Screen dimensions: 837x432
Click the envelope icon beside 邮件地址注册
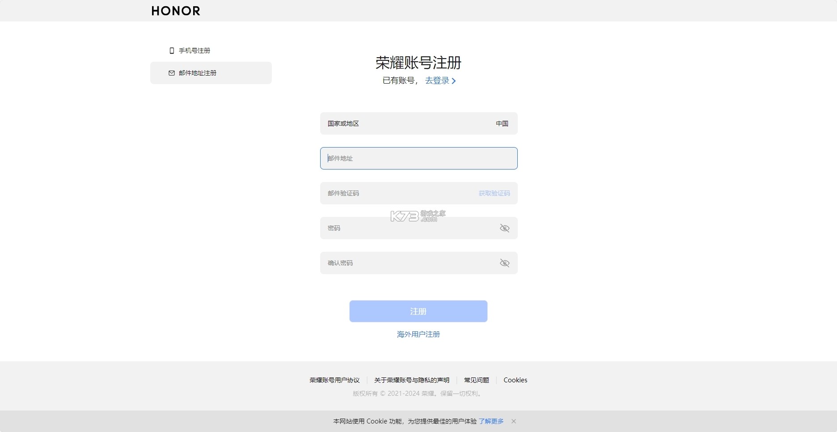172,73
